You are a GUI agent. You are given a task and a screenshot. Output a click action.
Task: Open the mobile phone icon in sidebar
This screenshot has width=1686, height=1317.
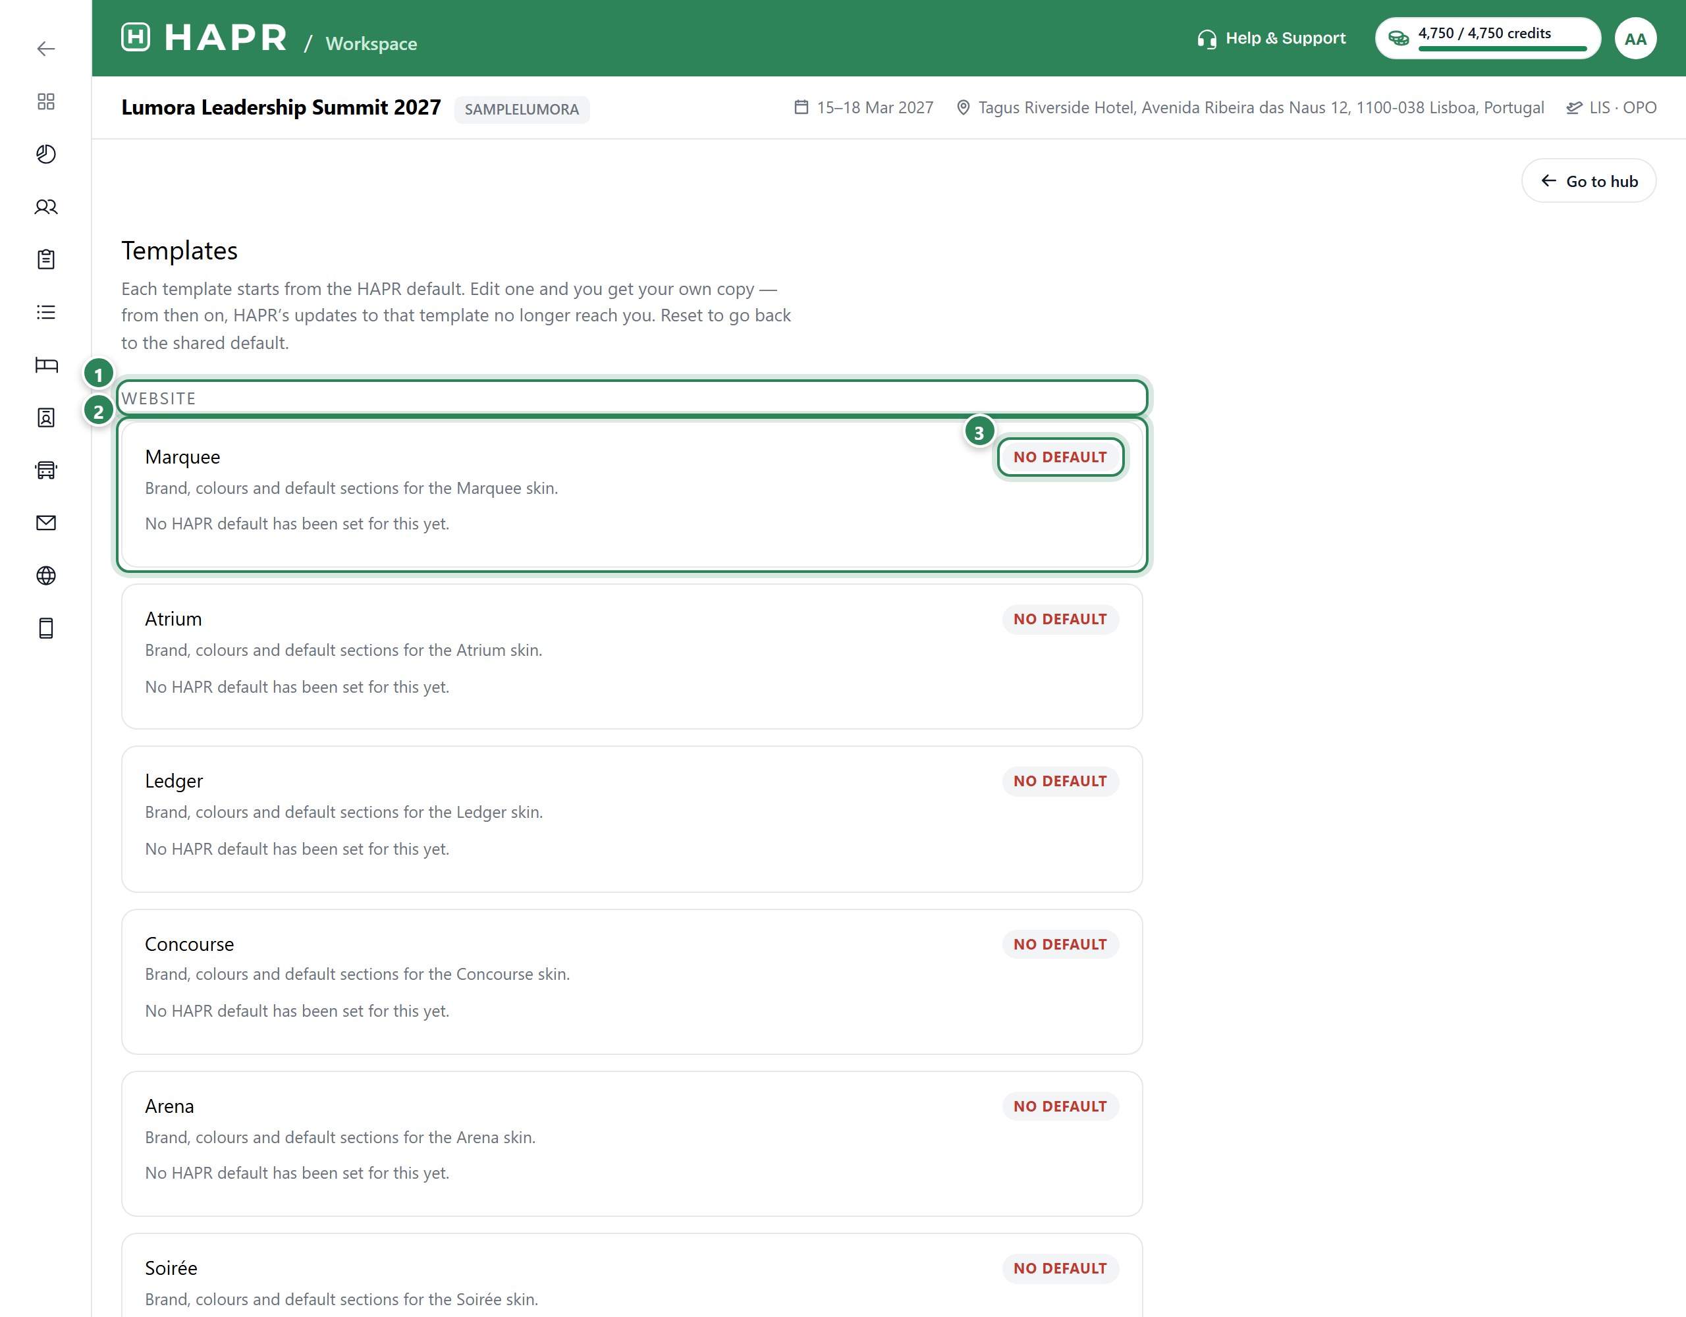[x=46, y=628]
